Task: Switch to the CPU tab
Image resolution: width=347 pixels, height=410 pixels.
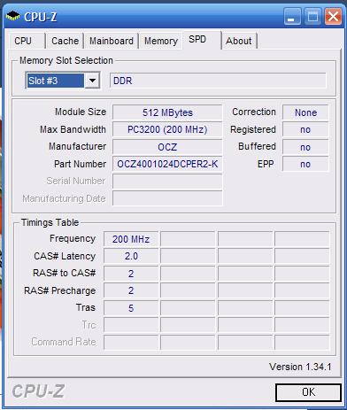Action: click(x=23, y=41)
